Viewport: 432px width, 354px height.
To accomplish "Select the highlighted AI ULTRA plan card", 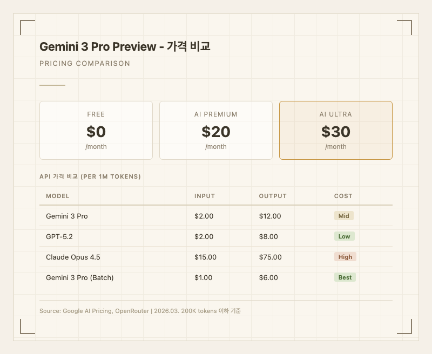I will coord(335,131).
